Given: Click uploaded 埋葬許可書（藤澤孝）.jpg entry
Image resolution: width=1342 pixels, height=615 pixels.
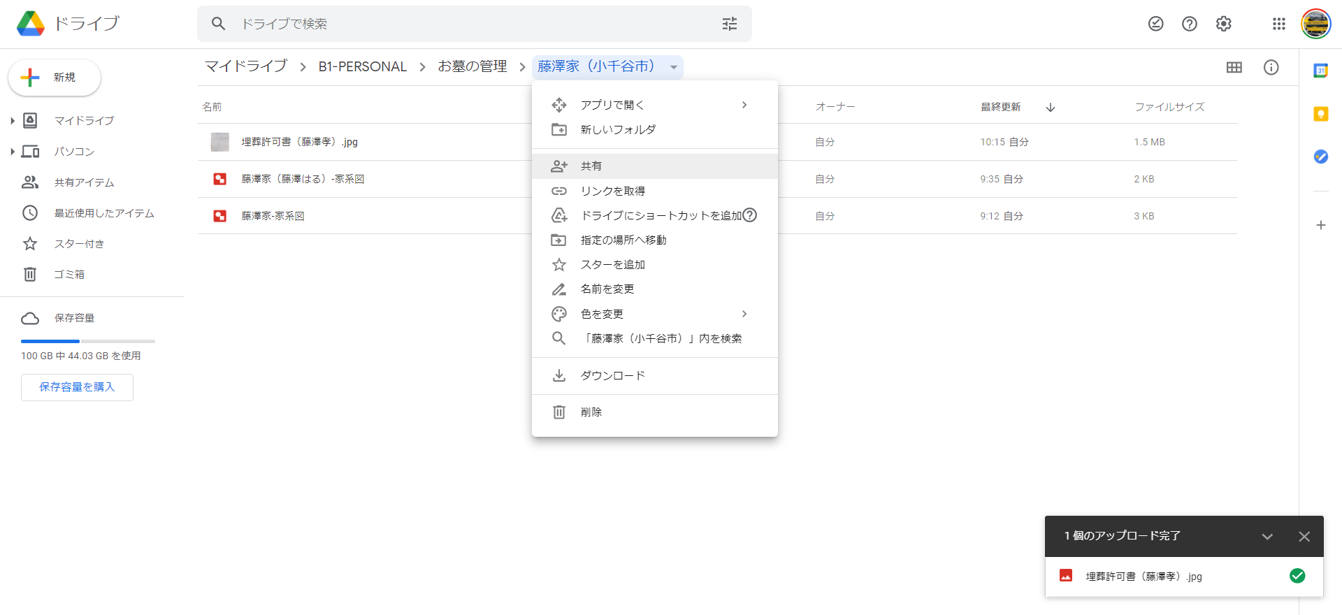Looking at the screenshot, I should (x=1184, y=577).
